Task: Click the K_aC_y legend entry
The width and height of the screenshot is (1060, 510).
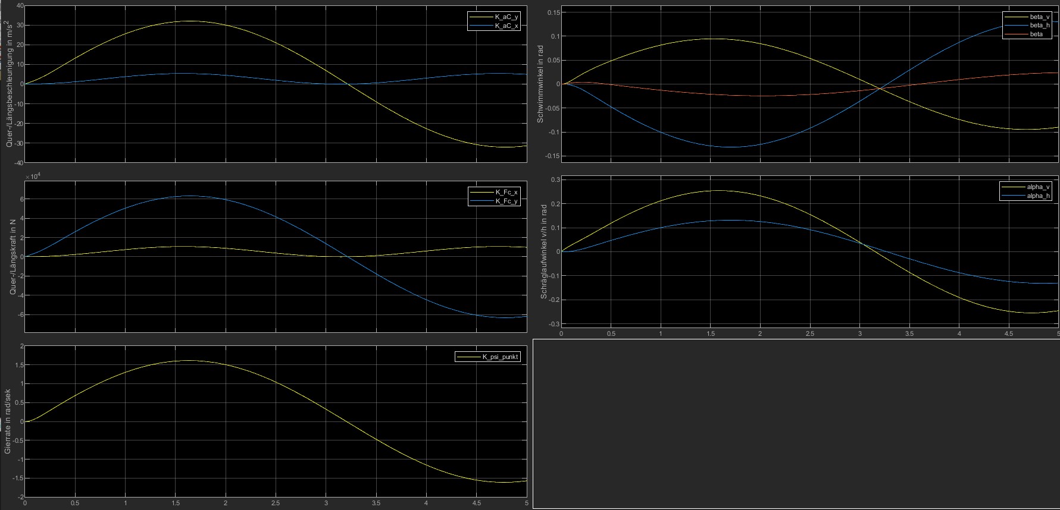Action: [x=506, y=17]
